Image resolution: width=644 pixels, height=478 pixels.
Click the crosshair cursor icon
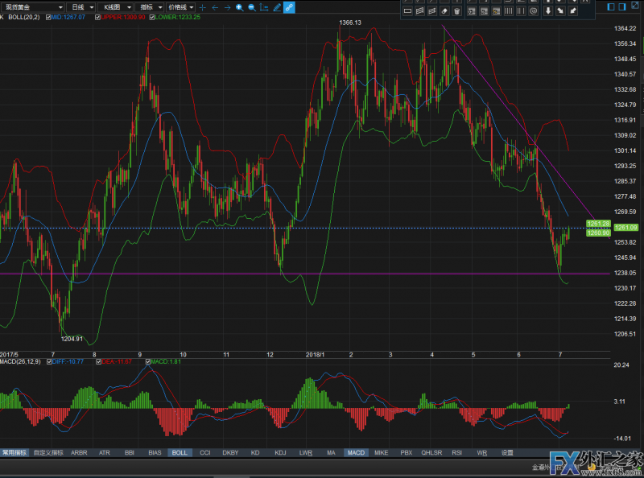coord(202,7)
